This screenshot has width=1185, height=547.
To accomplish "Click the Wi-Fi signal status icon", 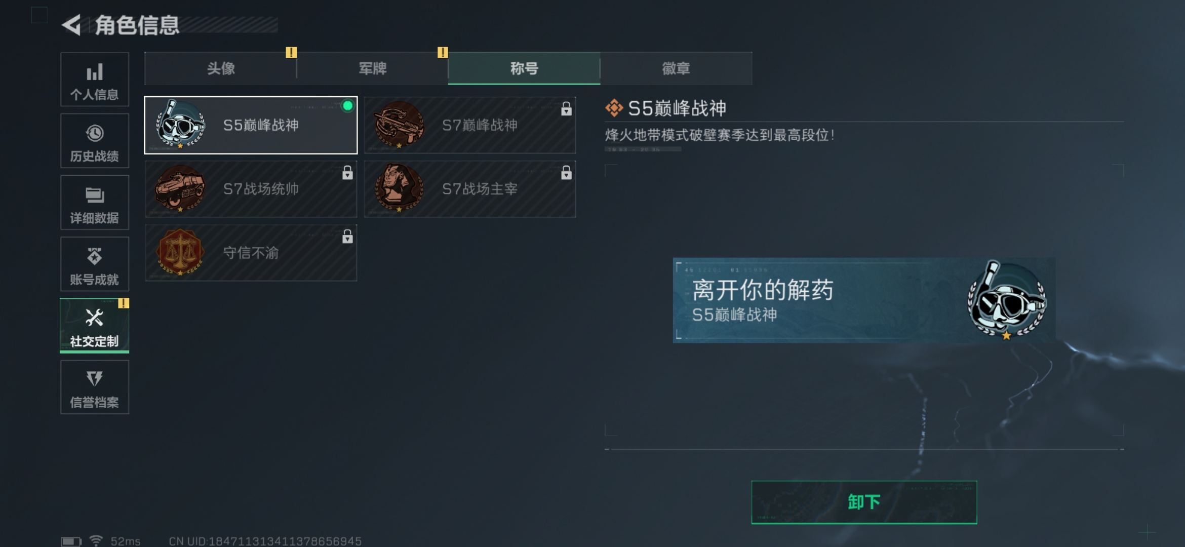I will 96,540.
